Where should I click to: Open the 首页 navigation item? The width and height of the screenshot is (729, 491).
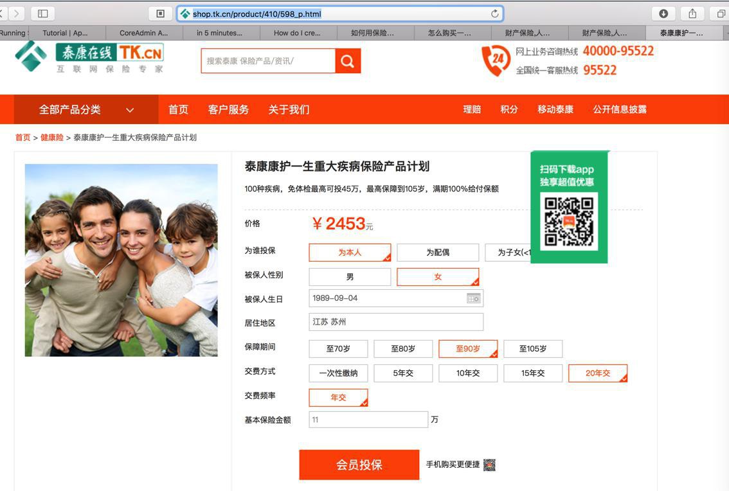[178, 110]
